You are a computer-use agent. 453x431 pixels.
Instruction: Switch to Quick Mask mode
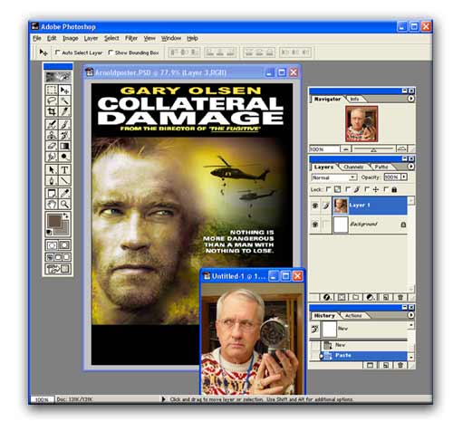coord(64,245)
